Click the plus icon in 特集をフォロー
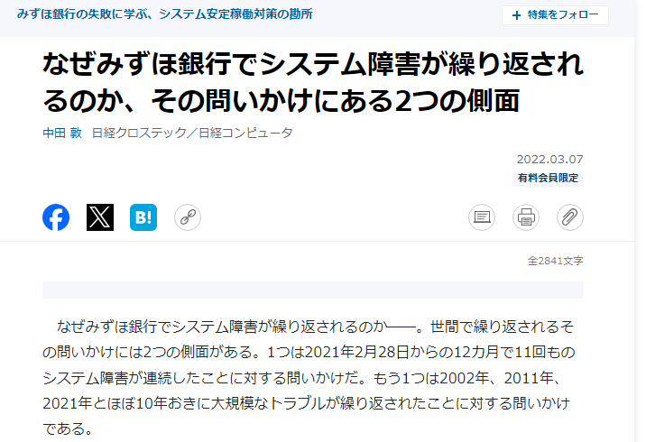 516,15
